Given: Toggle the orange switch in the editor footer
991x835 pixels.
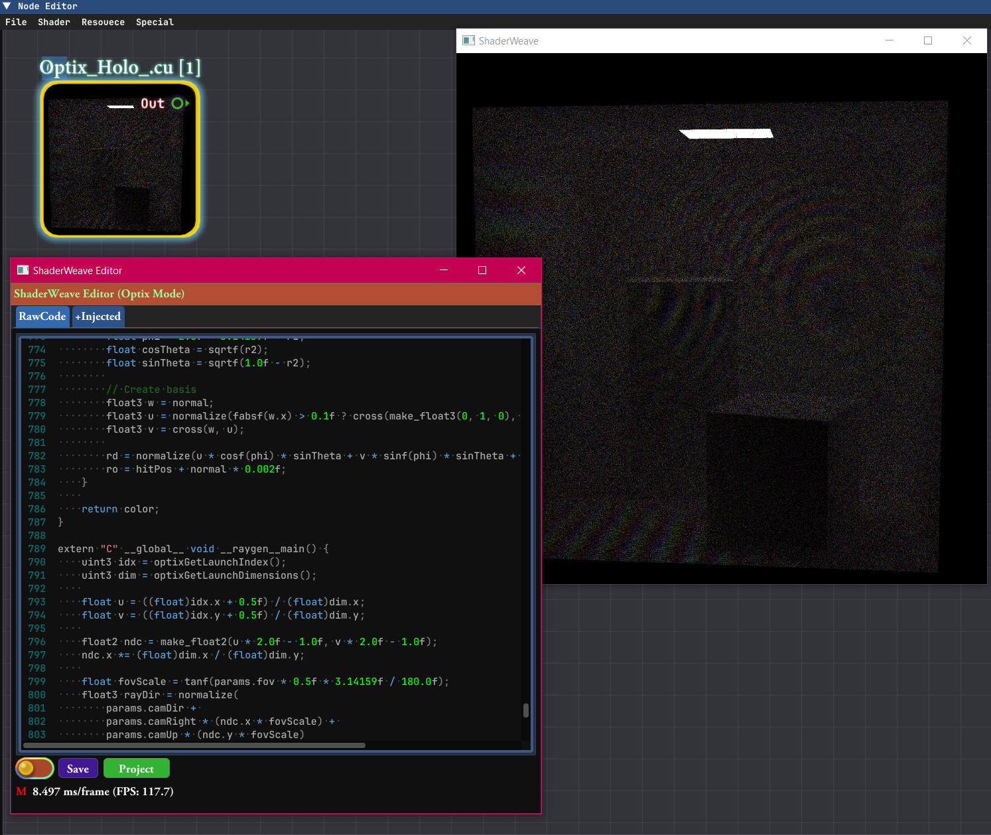Looking at the screenshot, I should pyautogui.click(x=34, y=768).
